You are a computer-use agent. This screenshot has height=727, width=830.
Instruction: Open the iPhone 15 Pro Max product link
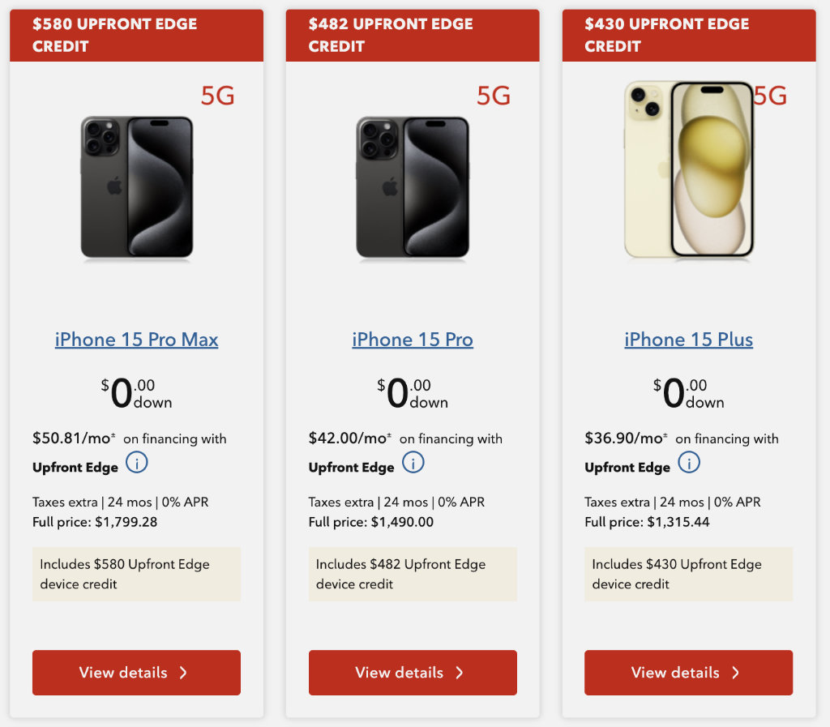click(136, 340)
